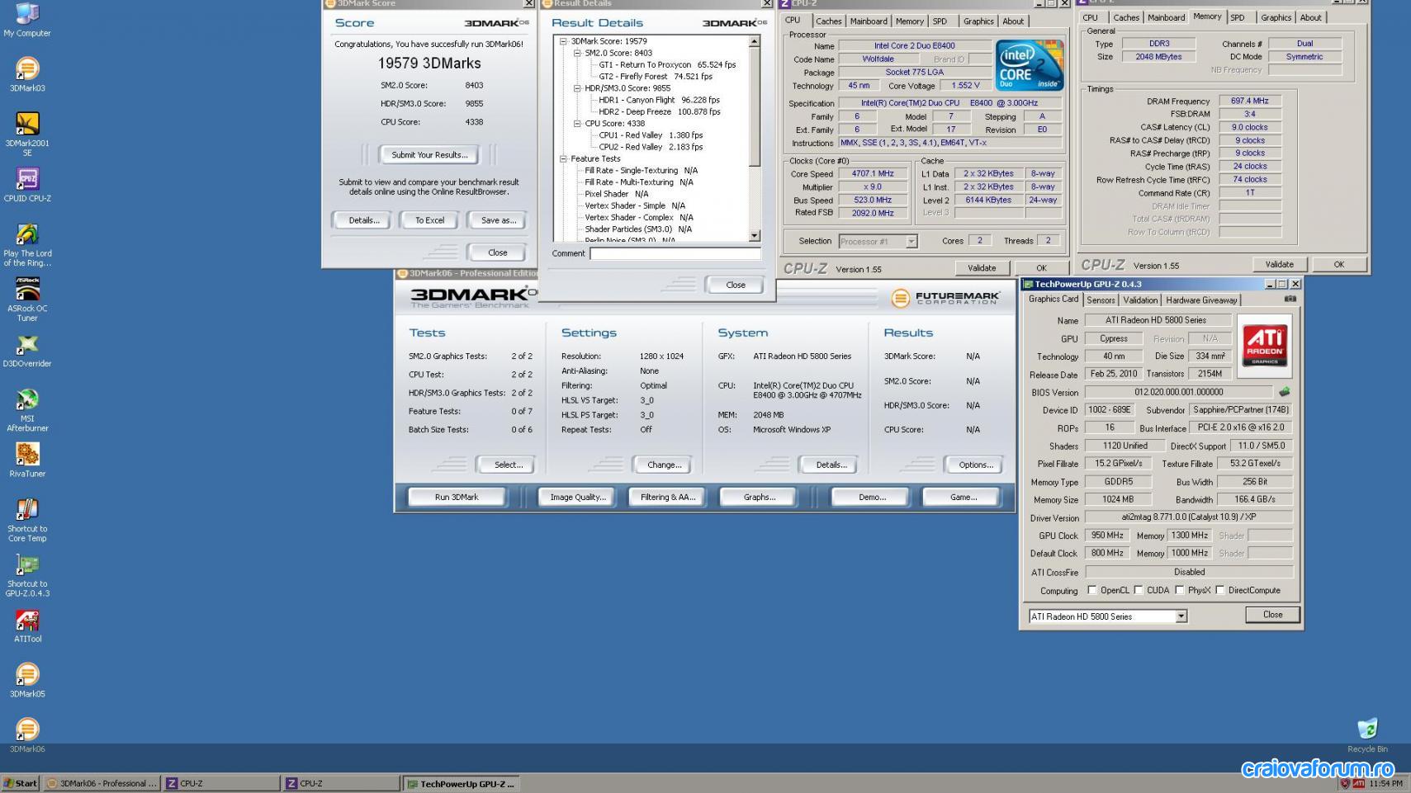Click To Excel button in score window

[429, 220]
